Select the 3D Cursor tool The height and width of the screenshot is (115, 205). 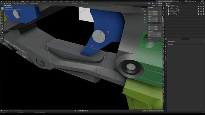point(2,11)
